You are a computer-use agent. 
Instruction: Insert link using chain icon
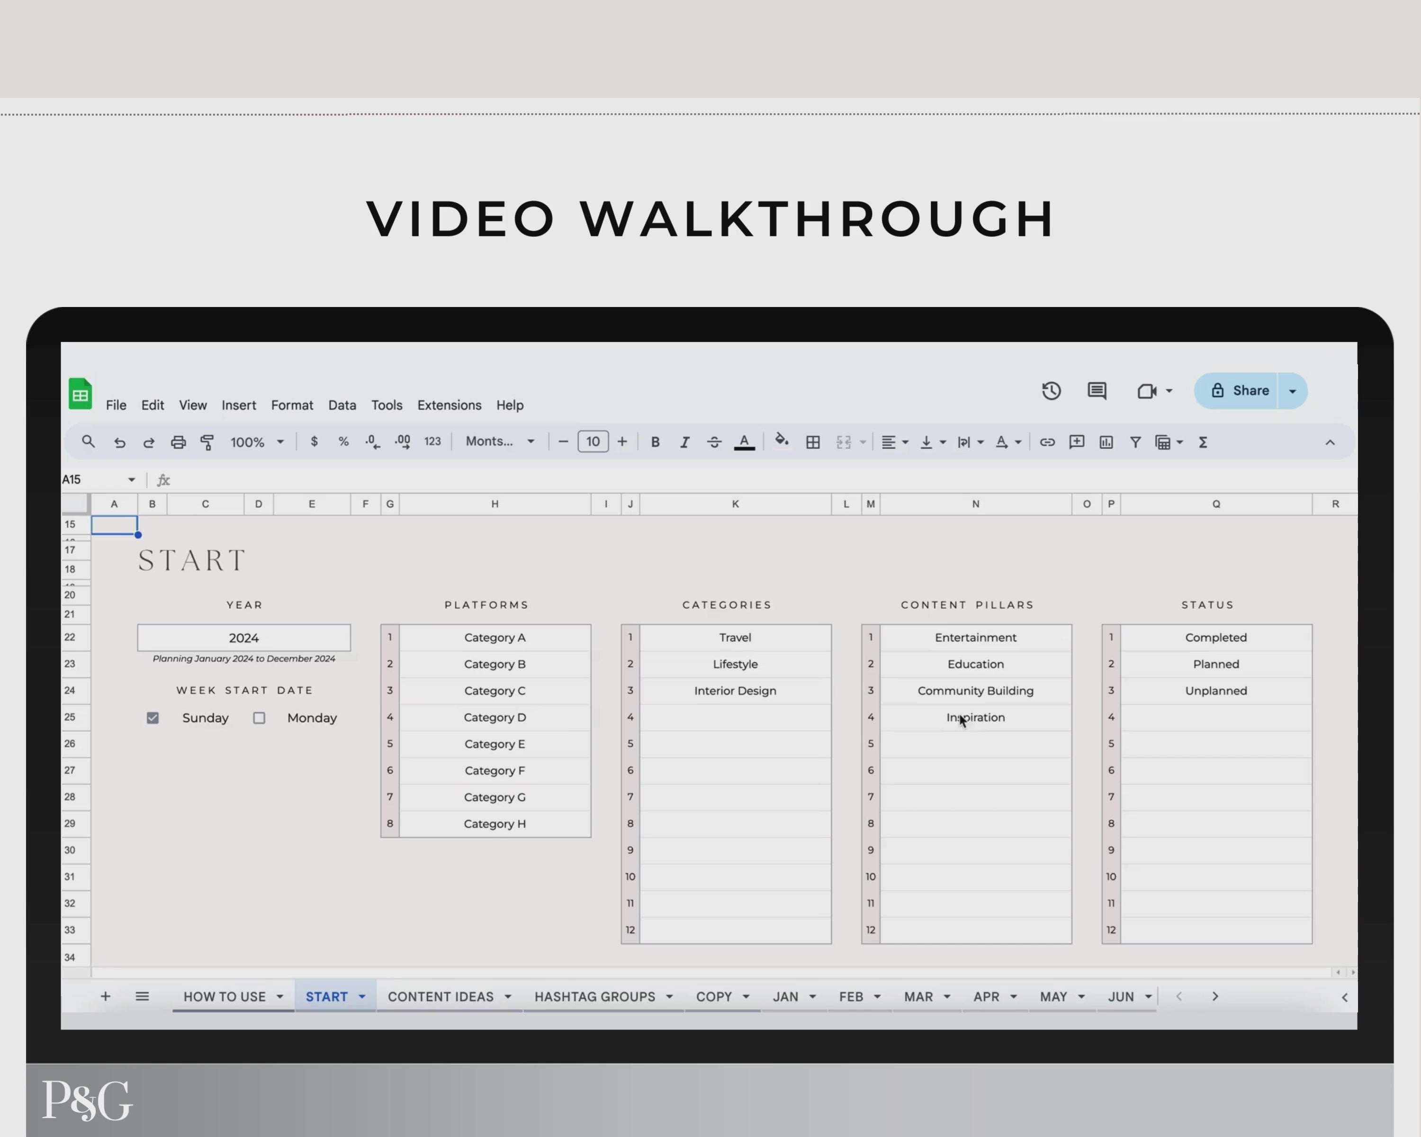(x=1047, y=442)
